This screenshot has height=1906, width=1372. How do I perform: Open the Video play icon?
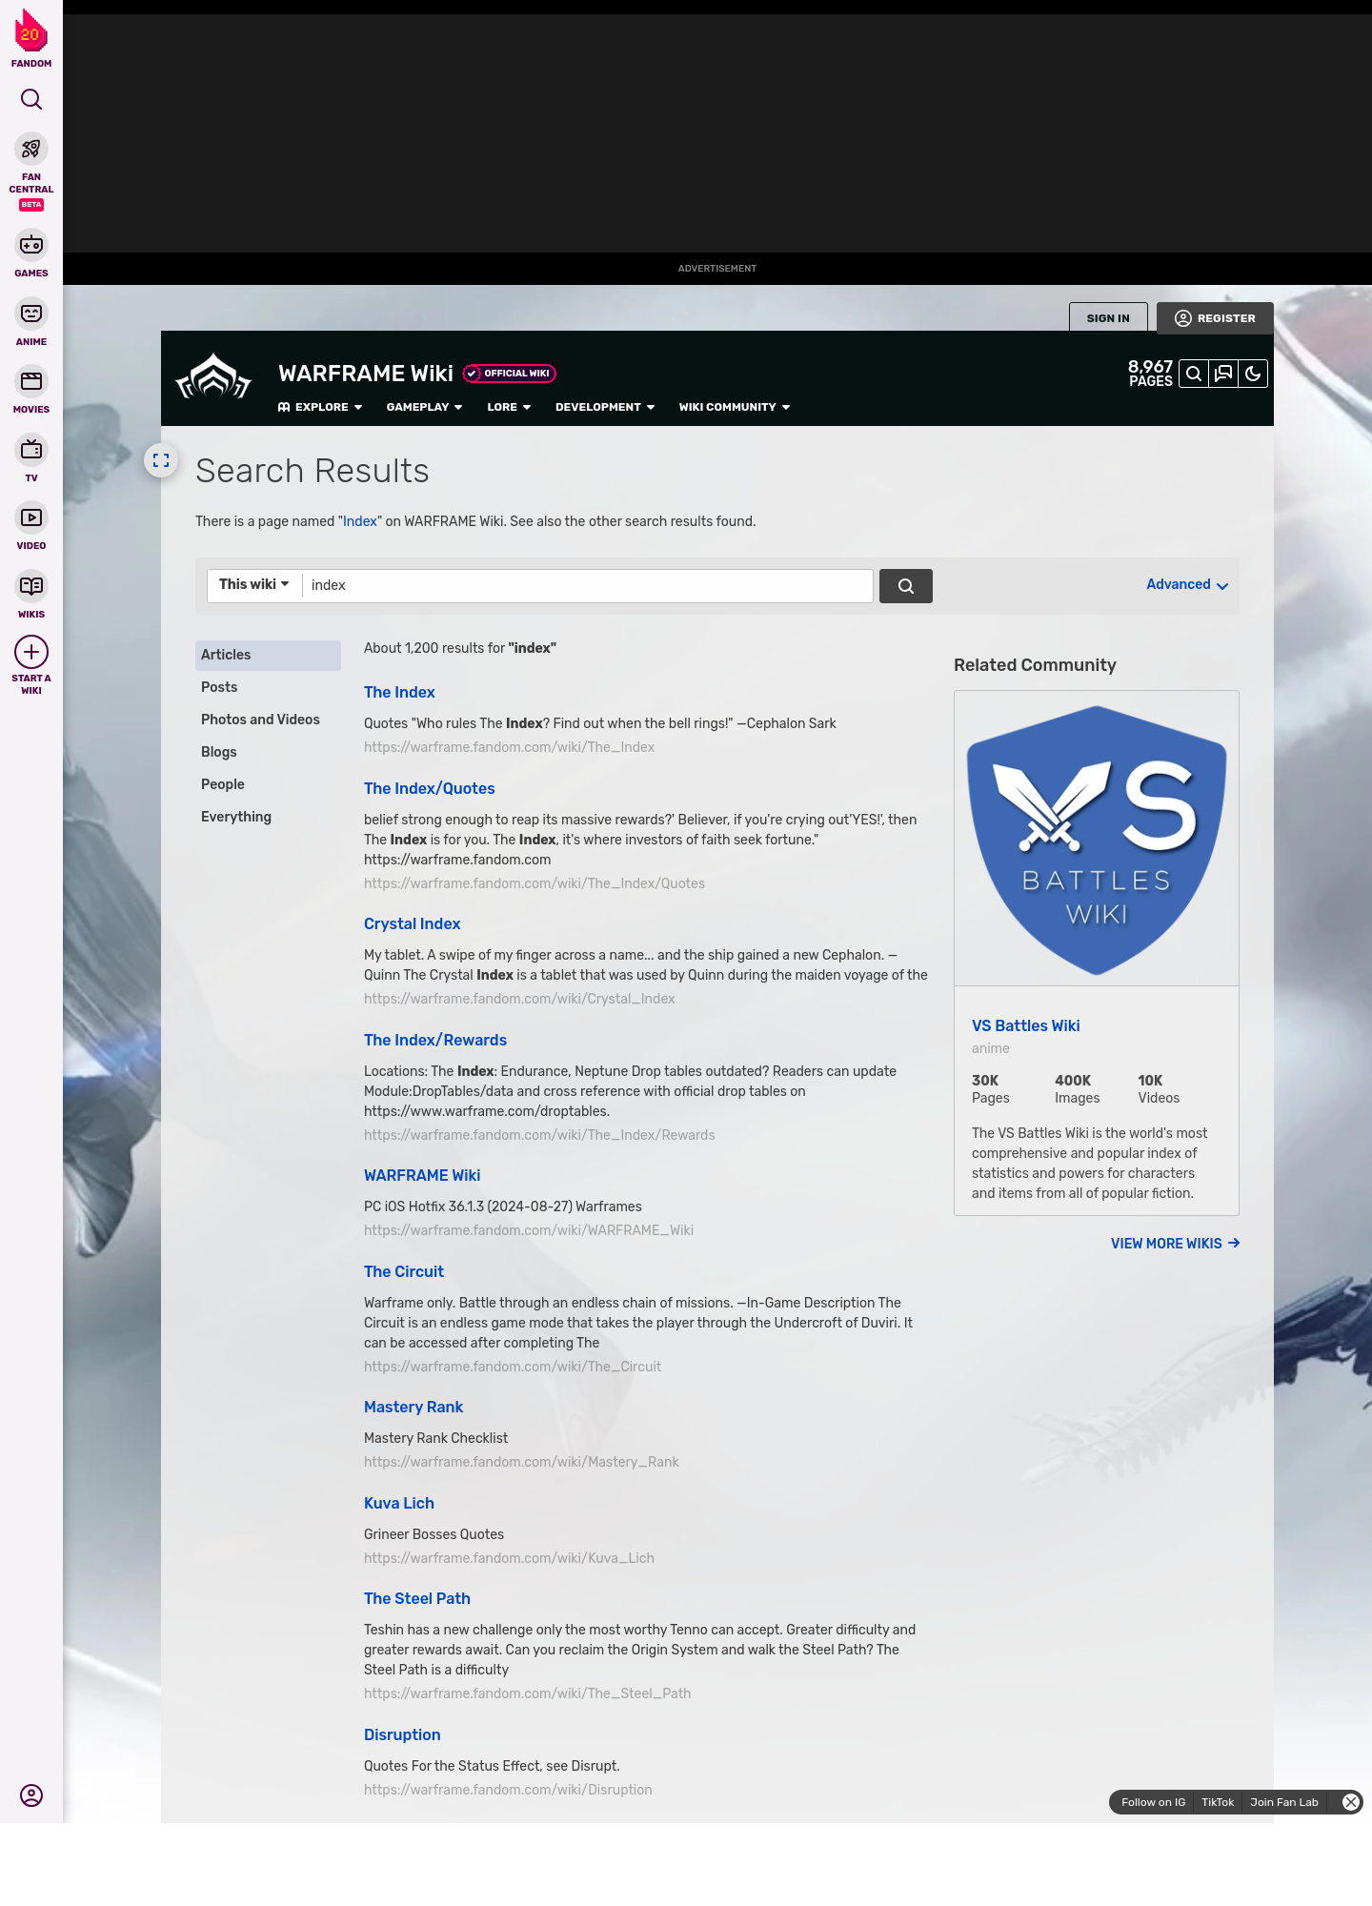point(31,517)
